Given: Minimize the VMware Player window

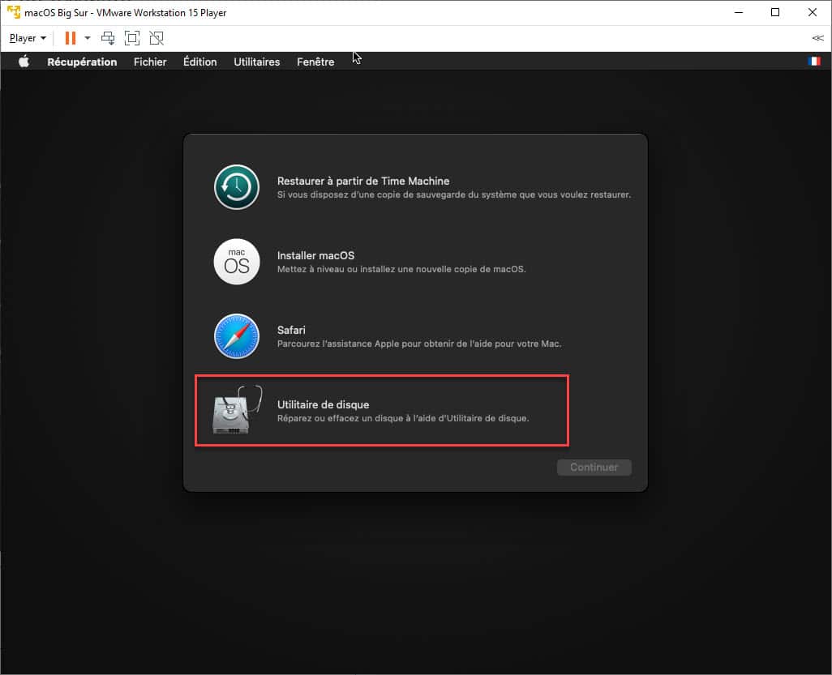Looking at the screenshot, I should click(x=739, y=12).
